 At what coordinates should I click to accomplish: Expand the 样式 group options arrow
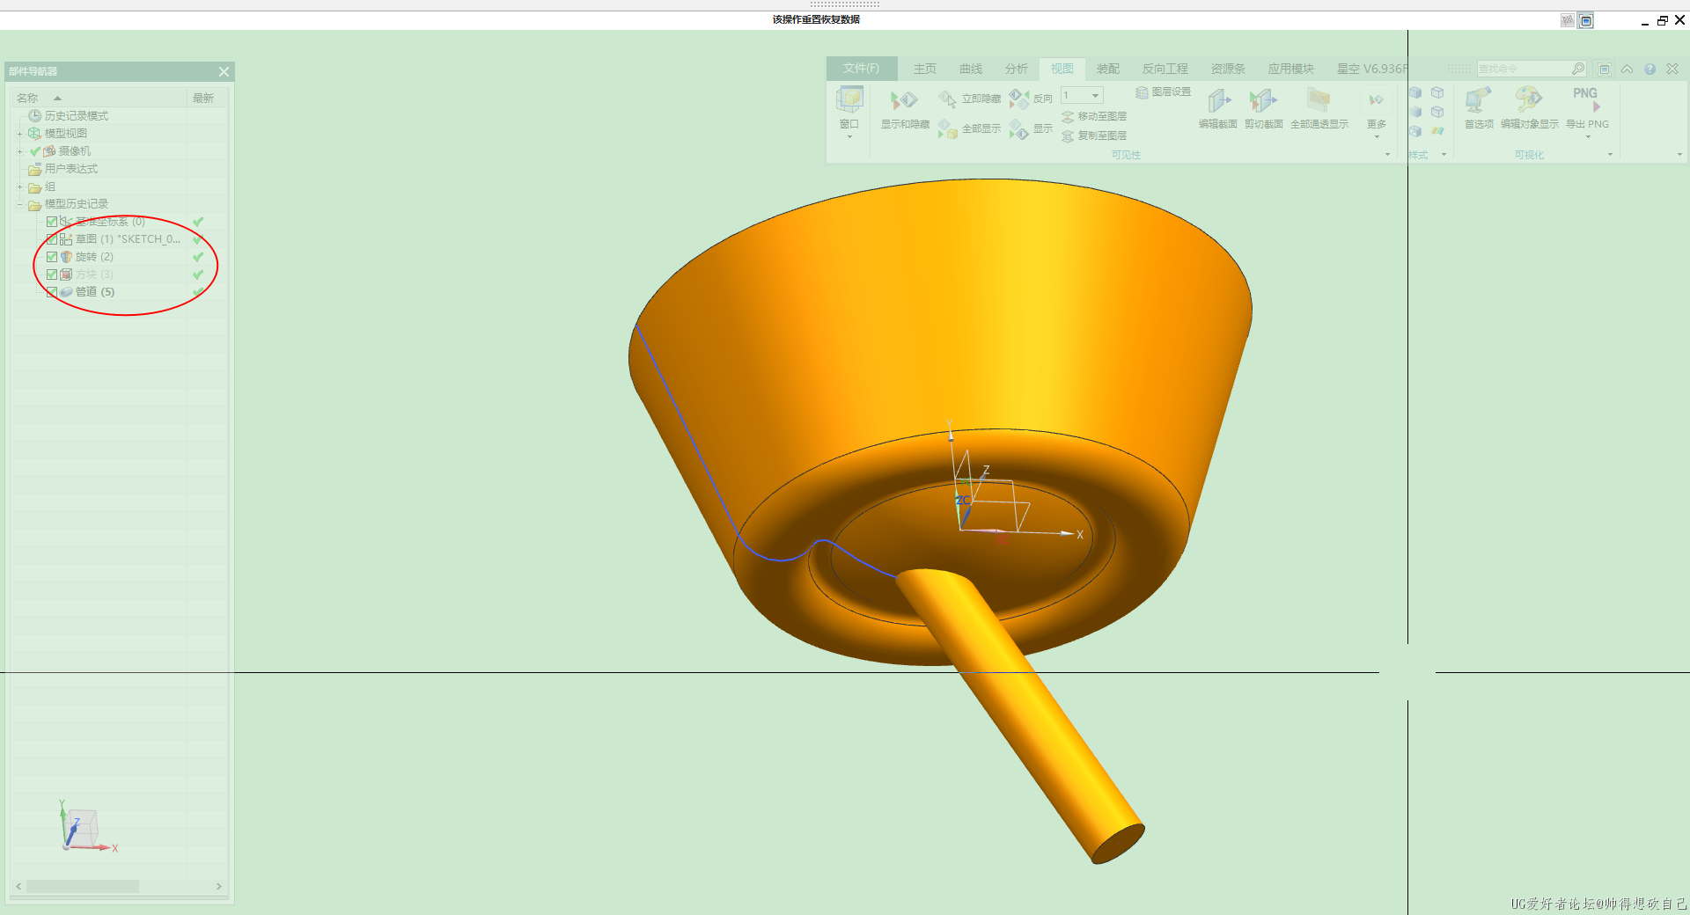[x=1444, y=155]
